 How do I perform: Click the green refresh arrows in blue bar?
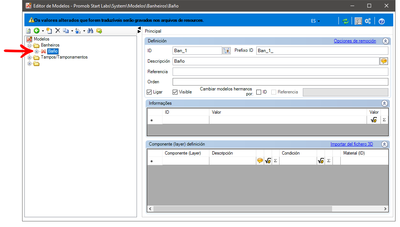[346, 21]
